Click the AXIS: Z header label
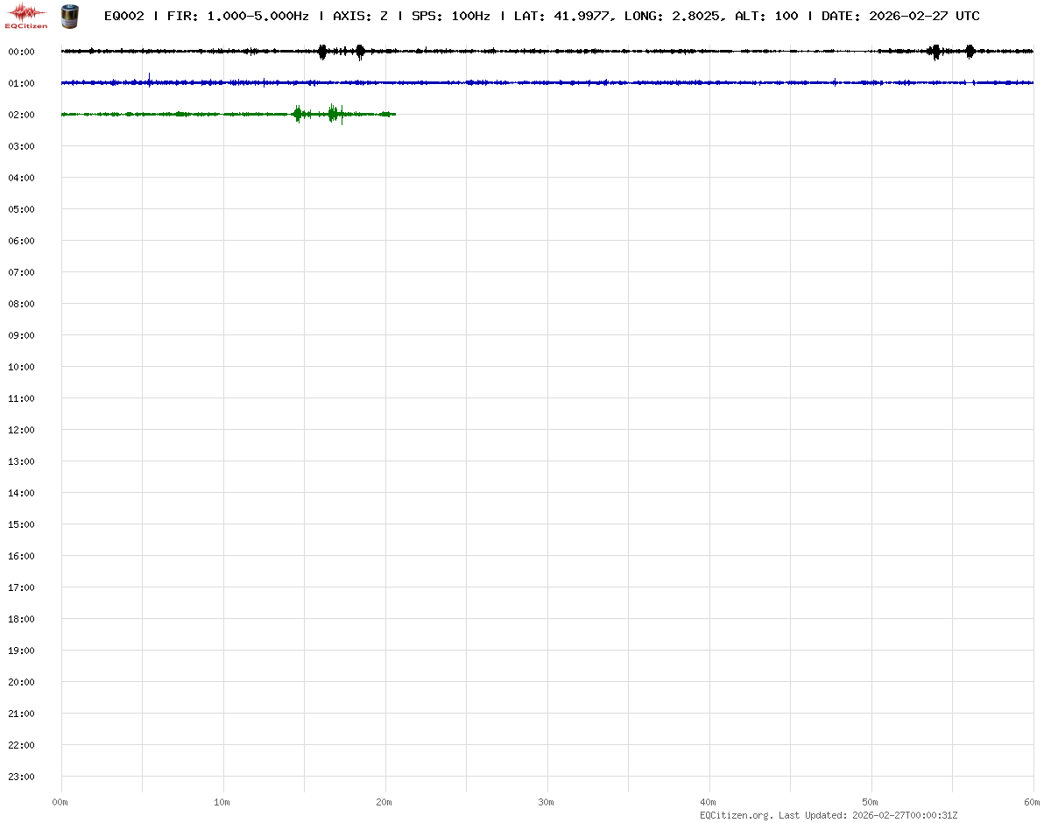Viewport: 1051px width, 823px height. point(360,16)
